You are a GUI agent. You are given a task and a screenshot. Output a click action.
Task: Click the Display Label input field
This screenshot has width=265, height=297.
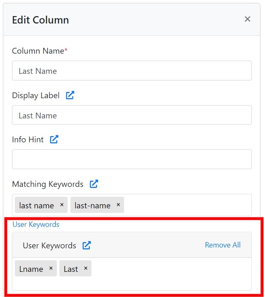[x=132, y=115]
